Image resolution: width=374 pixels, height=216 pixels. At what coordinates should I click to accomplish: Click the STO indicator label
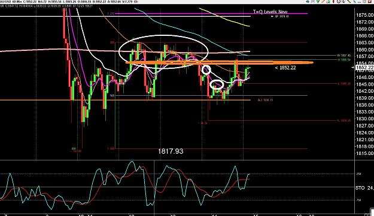[x=360, y=188]
